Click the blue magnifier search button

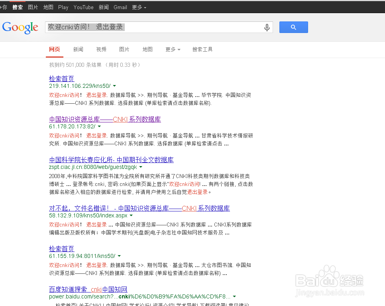pos(293,27)
